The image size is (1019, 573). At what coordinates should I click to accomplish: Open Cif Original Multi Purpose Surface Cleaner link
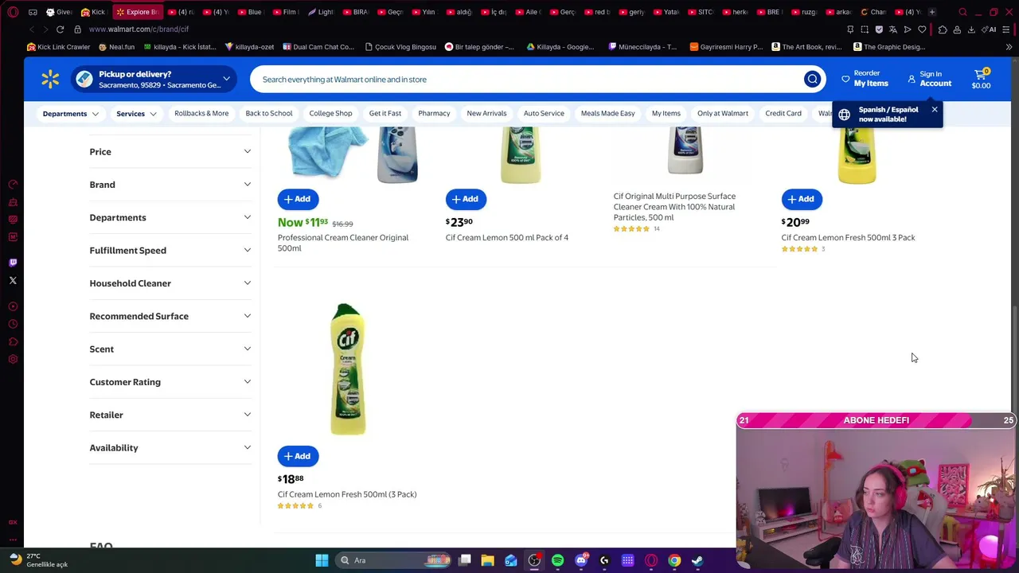[674, 207]
